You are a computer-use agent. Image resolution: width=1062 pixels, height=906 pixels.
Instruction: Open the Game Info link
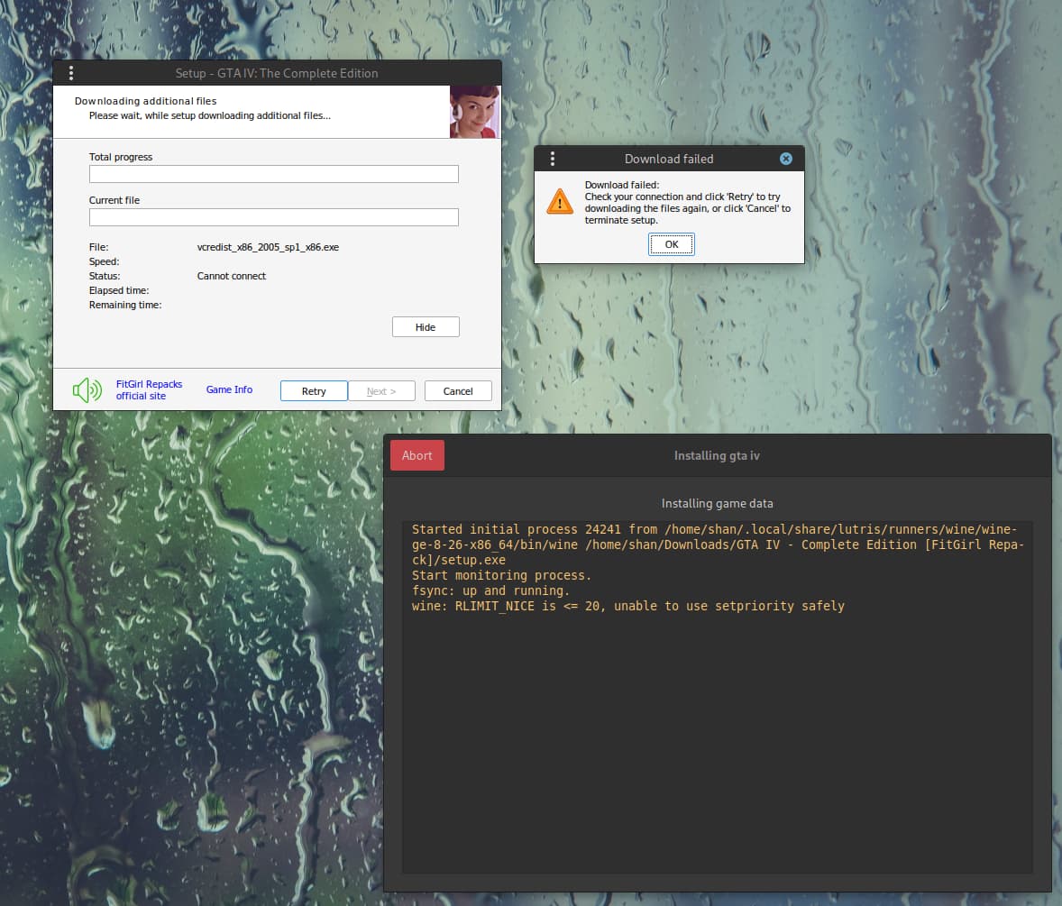[x=229, y=389]
